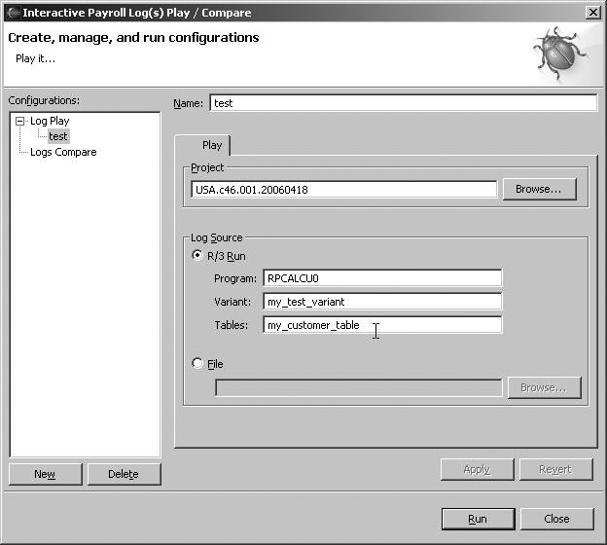Screen dimensions: 607x545
Task: Click the Browse button next to Project
Action: click(x=539, y=189)
